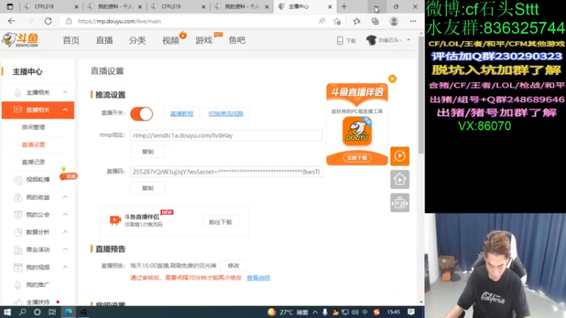This screenshot has height=318, width=566.
Task: Open new browser tab with plus
Action: click(x=344, y=6)
